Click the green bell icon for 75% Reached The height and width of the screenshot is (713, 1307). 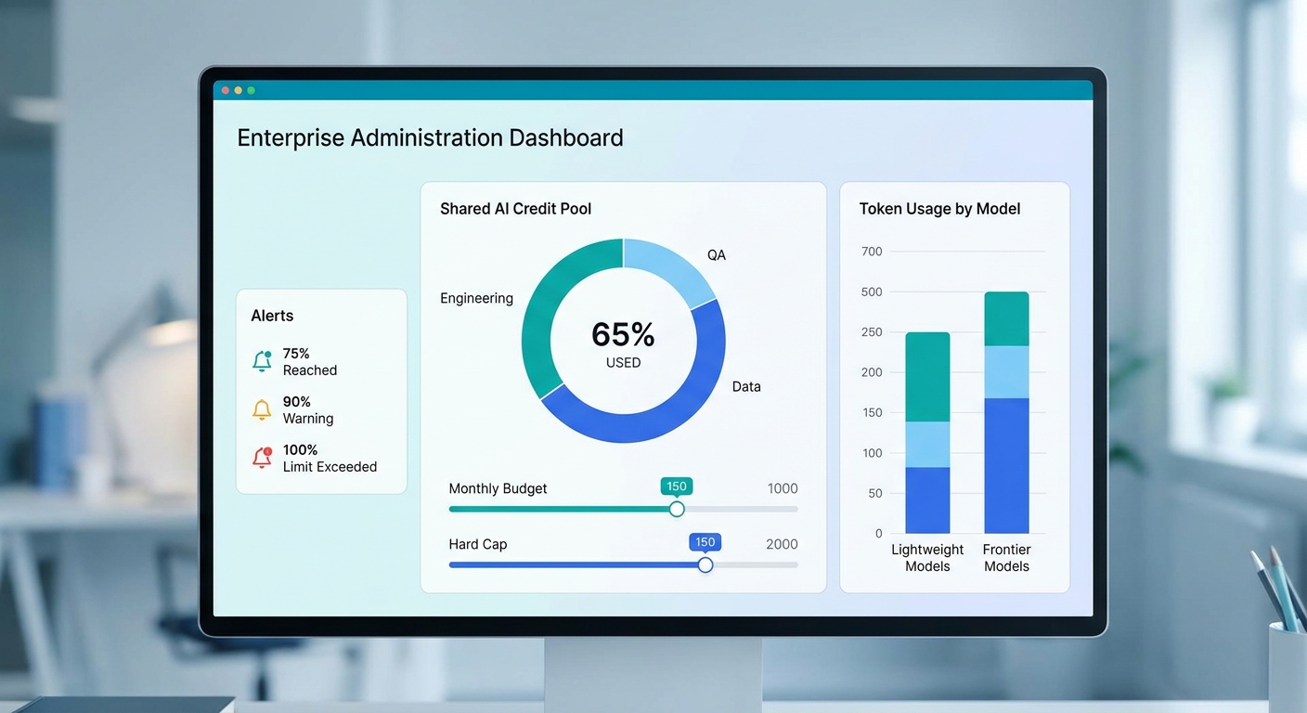[262, 361]
